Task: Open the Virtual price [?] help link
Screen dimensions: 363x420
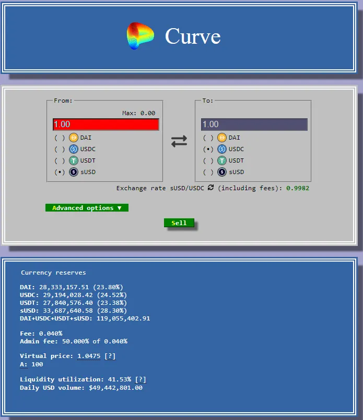Action: [110, 356]
